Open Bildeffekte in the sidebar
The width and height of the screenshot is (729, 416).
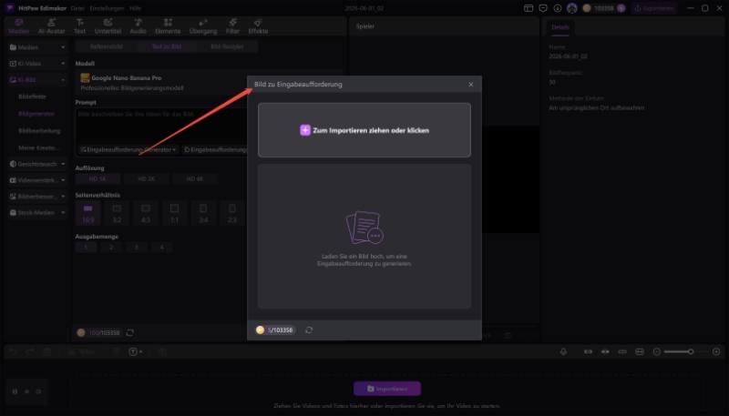[x=32, y=96]
